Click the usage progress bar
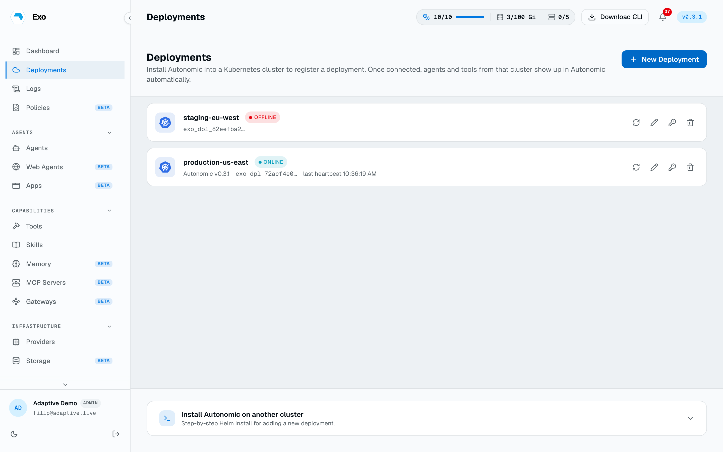 (470, 17)
